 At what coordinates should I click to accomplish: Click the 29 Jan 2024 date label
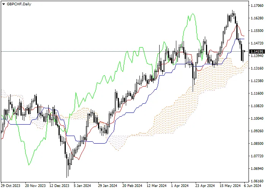coord(108,186)
